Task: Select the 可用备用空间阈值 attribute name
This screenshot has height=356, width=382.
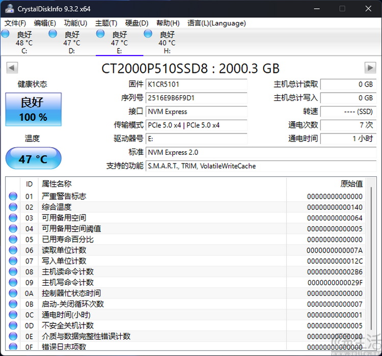Action: click(71, 229)
